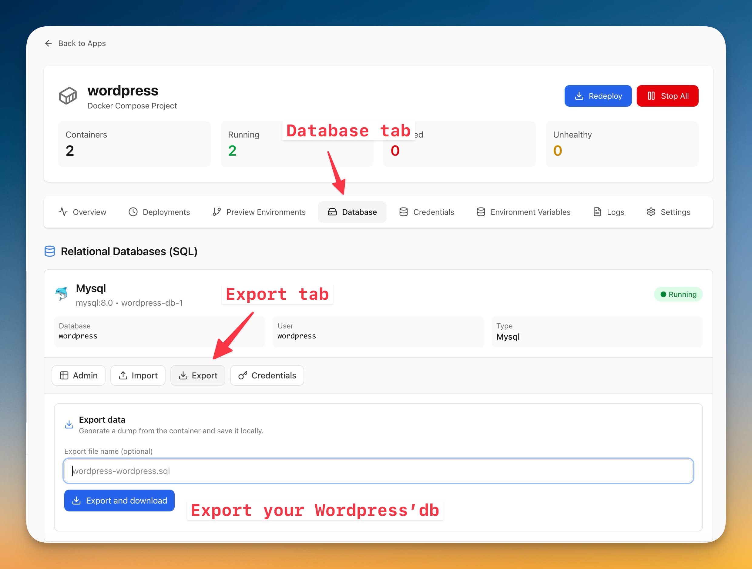Click the Stop All pause icon

651,96
